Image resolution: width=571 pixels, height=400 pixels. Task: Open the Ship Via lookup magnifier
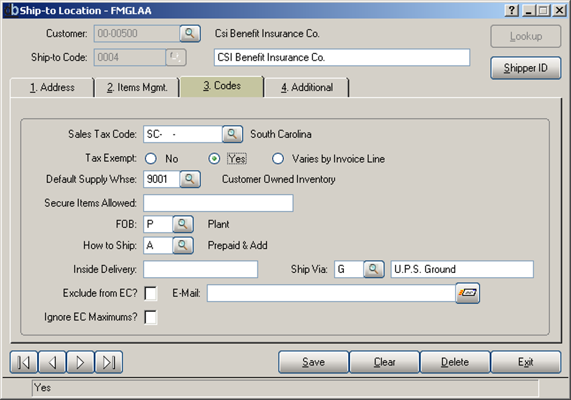tap(374, 269)
